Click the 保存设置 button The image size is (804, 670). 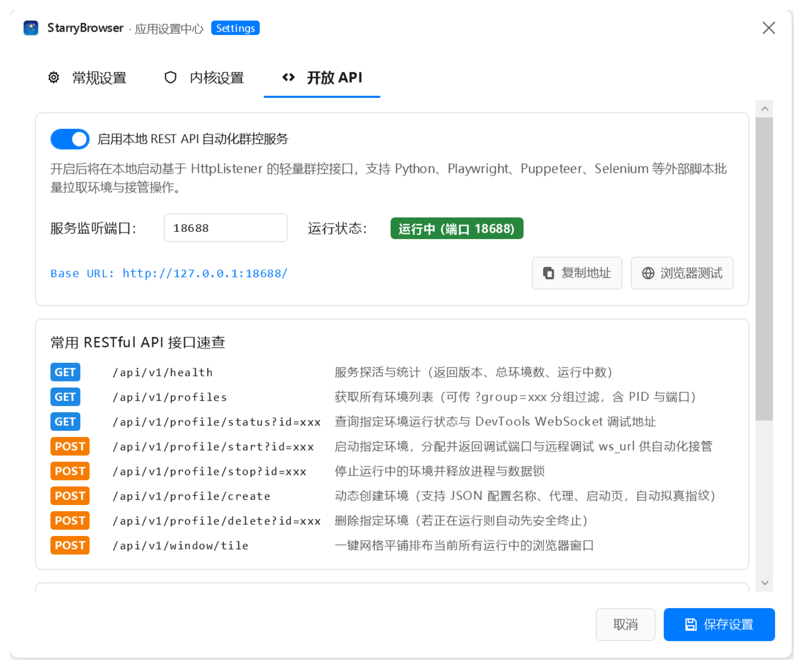click(719, 625)
